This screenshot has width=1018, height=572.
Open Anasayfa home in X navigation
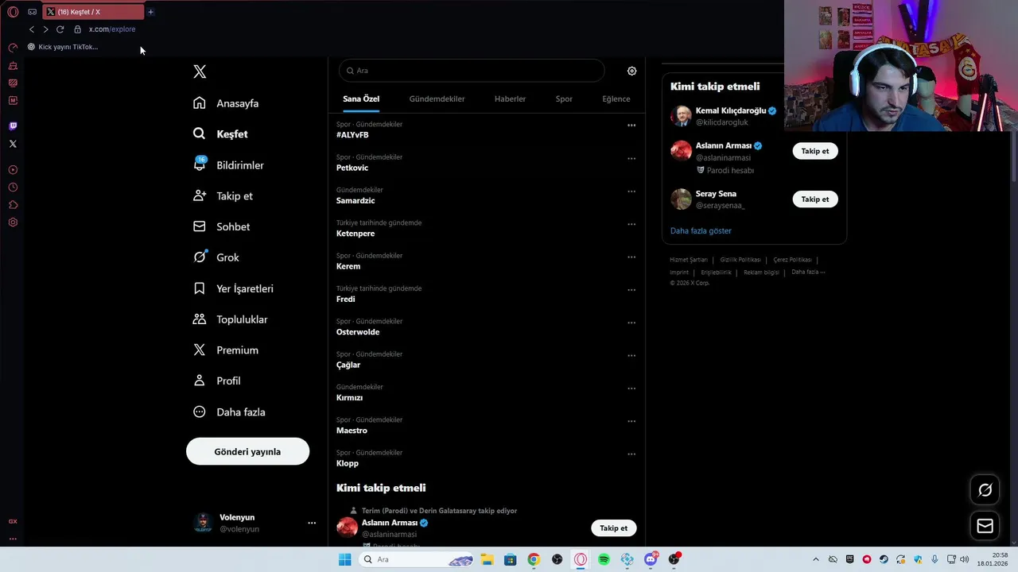tap(227, 103)
